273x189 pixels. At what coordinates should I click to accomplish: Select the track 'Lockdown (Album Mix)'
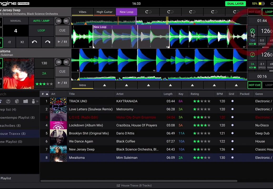point(86,125)
